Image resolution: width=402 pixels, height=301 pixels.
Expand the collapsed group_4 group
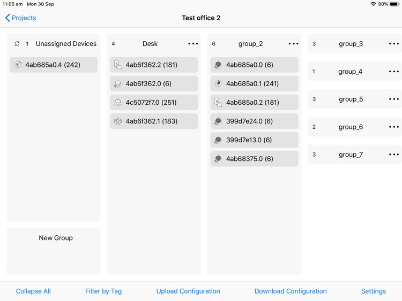(355, 71)
